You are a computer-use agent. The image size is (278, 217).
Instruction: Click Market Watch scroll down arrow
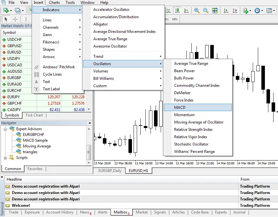tap(89, 109)
